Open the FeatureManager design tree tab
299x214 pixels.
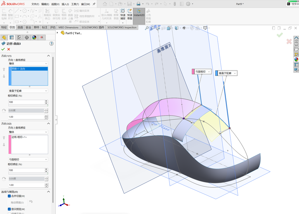pyautogui.click(x=4, y=37)
